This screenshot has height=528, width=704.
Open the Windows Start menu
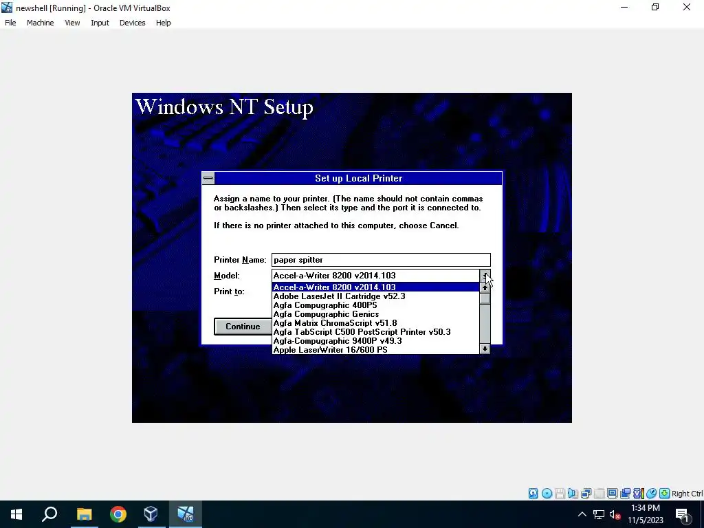click(x=16, y=514)
